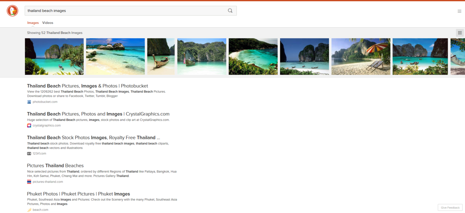
Task: Click the DuckDuckGo logo icon
Action: click(12, 11)
